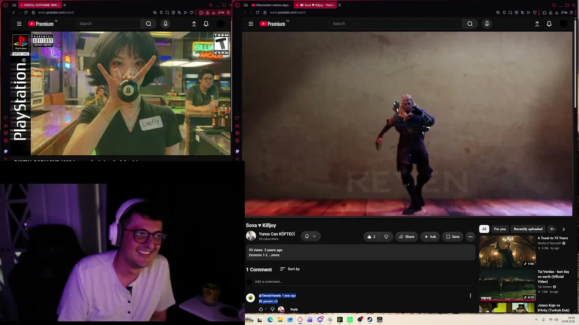Click the search magnifier in the right YouTube window
Viewport: 579px width, 325px height.
470,24
